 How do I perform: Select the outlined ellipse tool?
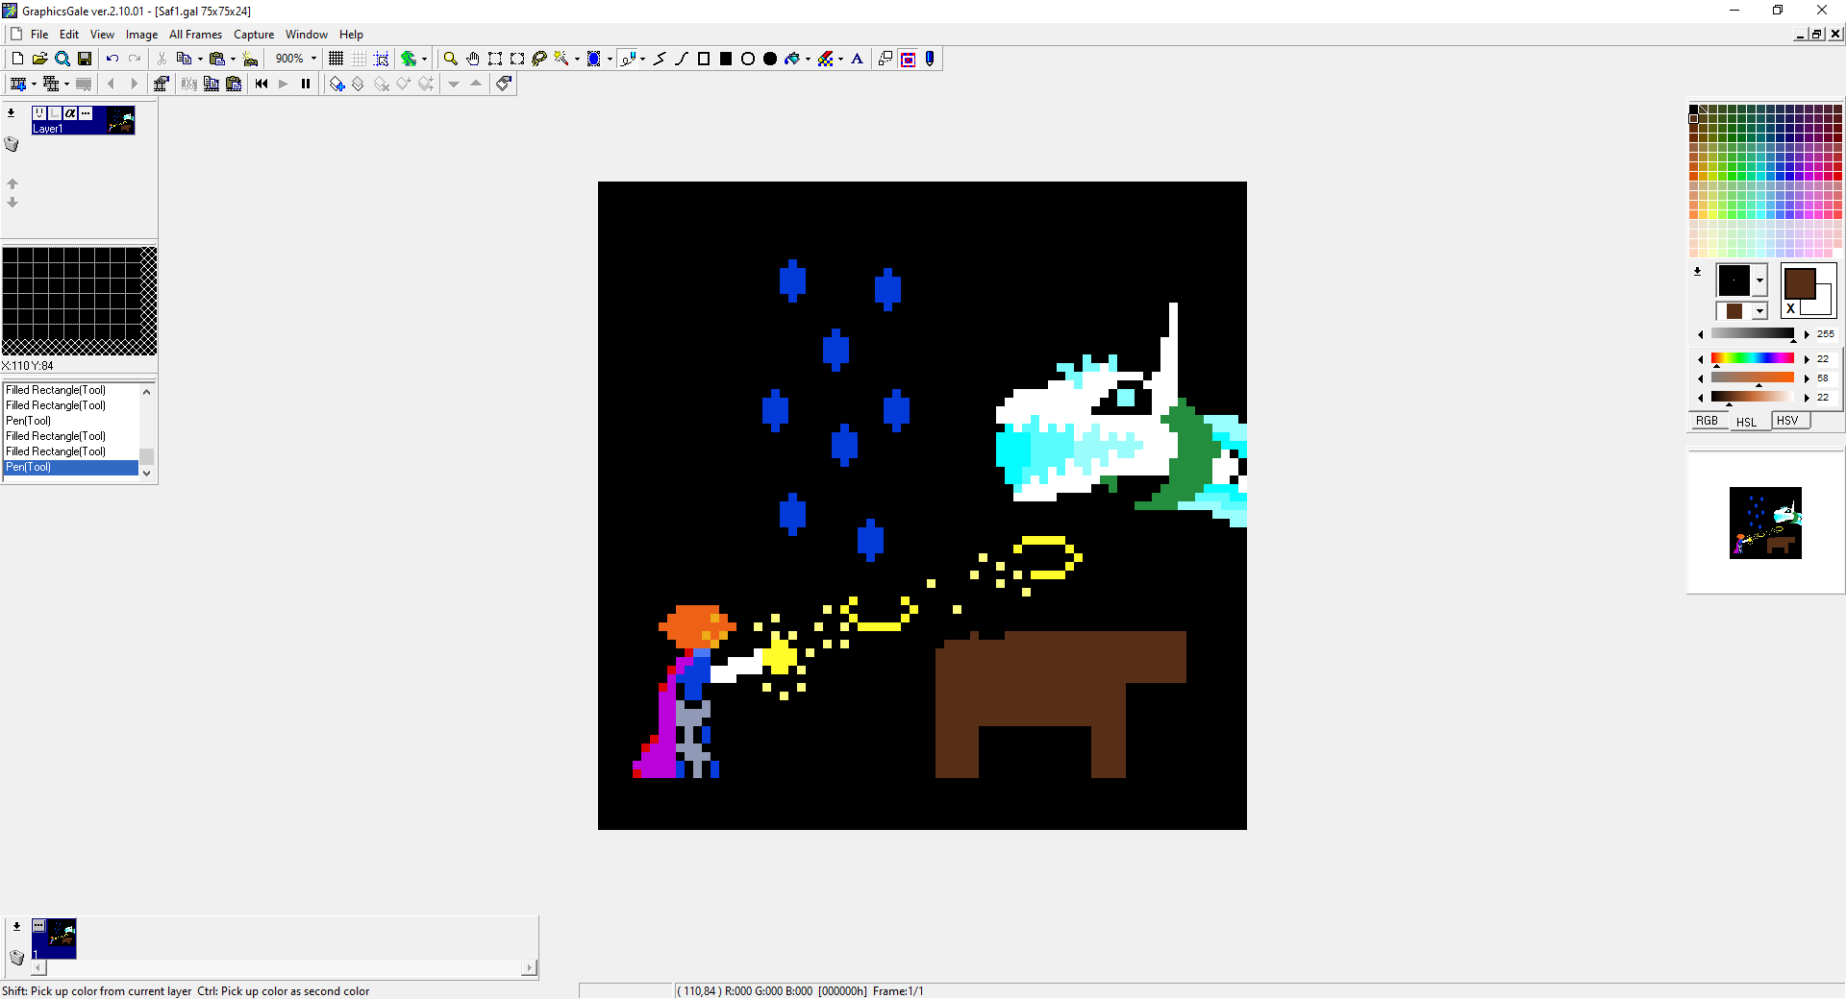pos(748,59)
